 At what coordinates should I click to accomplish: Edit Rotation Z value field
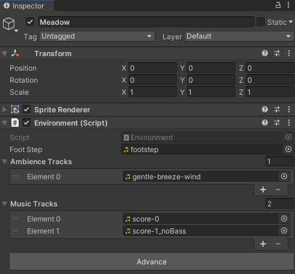click(x=270, y=80)
